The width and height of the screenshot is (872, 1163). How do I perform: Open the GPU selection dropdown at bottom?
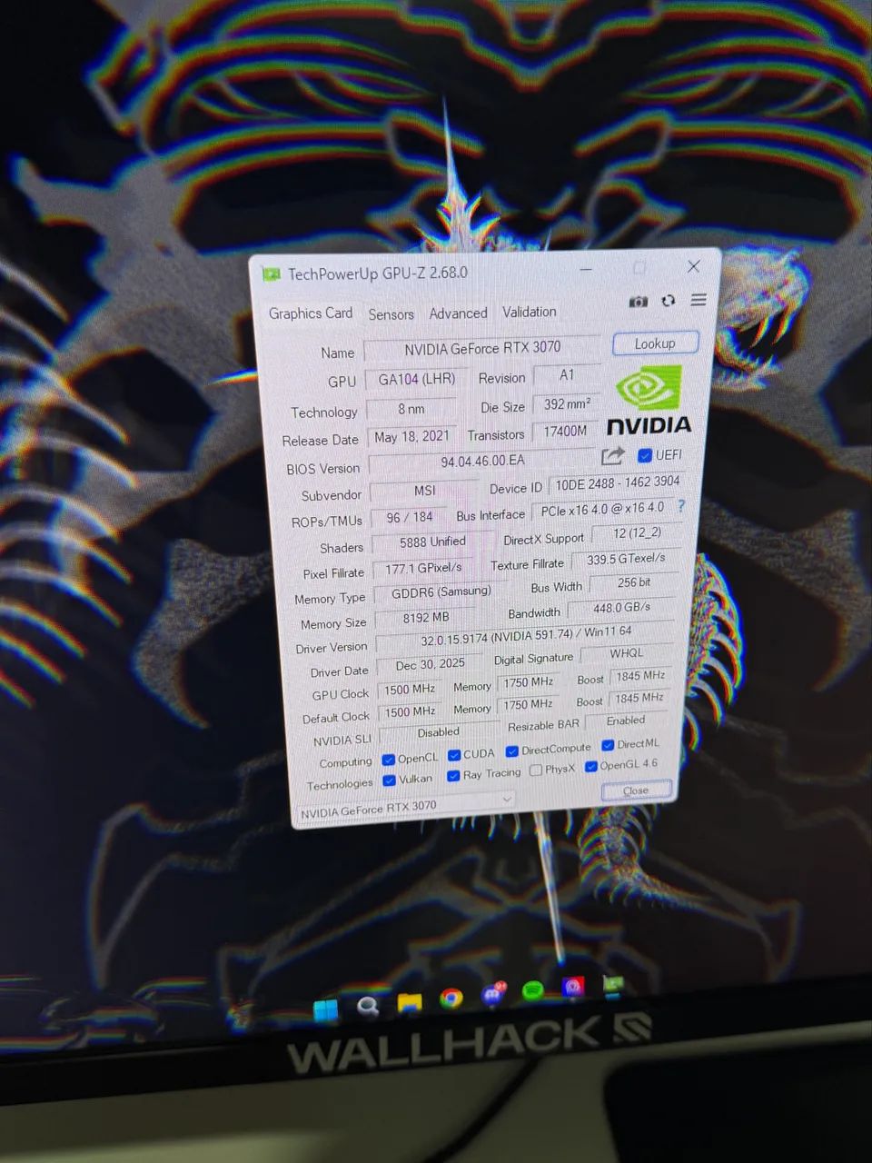(407, 807)
